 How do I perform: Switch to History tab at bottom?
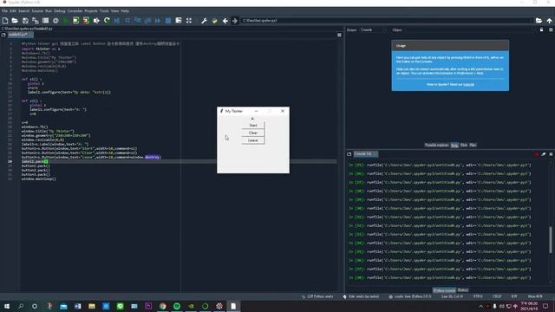pos(463,290)
